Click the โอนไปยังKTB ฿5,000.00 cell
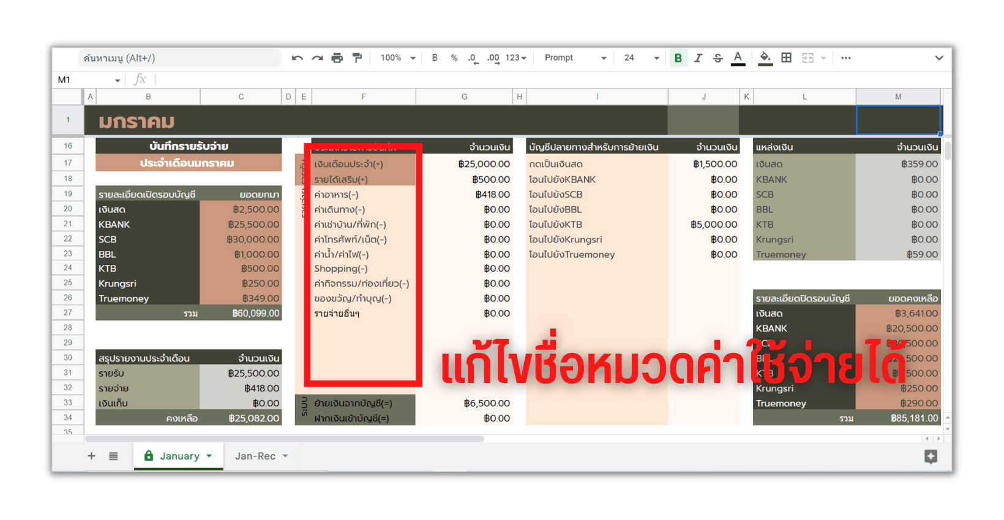The height and width of the screenshot is (520, 1004). [703, 225]
